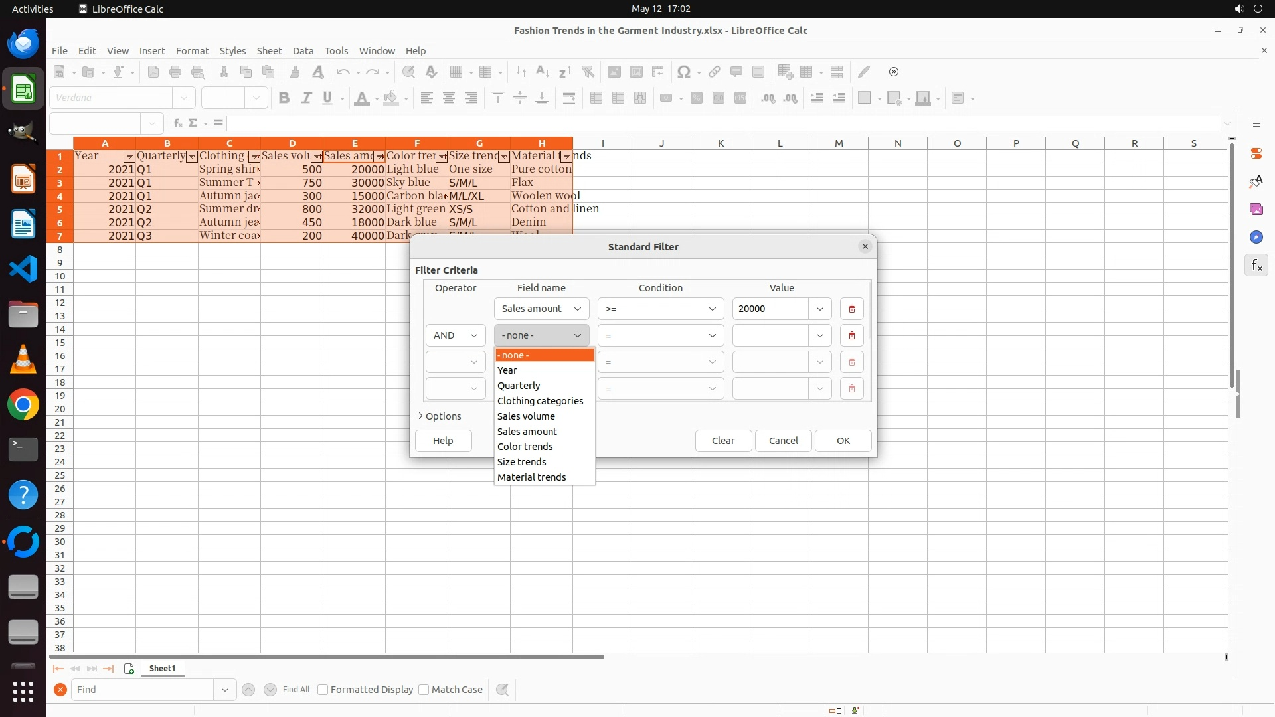
Task: Select Clothing categories from field list
Action: pos(540,401)
